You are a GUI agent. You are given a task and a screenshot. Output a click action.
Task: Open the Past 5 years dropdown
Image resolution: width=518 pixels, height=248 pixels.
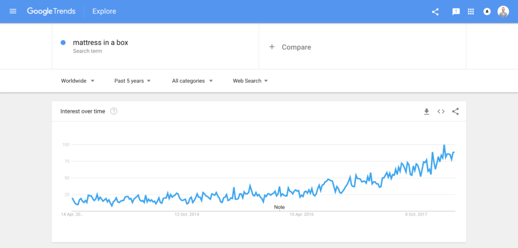133,81
